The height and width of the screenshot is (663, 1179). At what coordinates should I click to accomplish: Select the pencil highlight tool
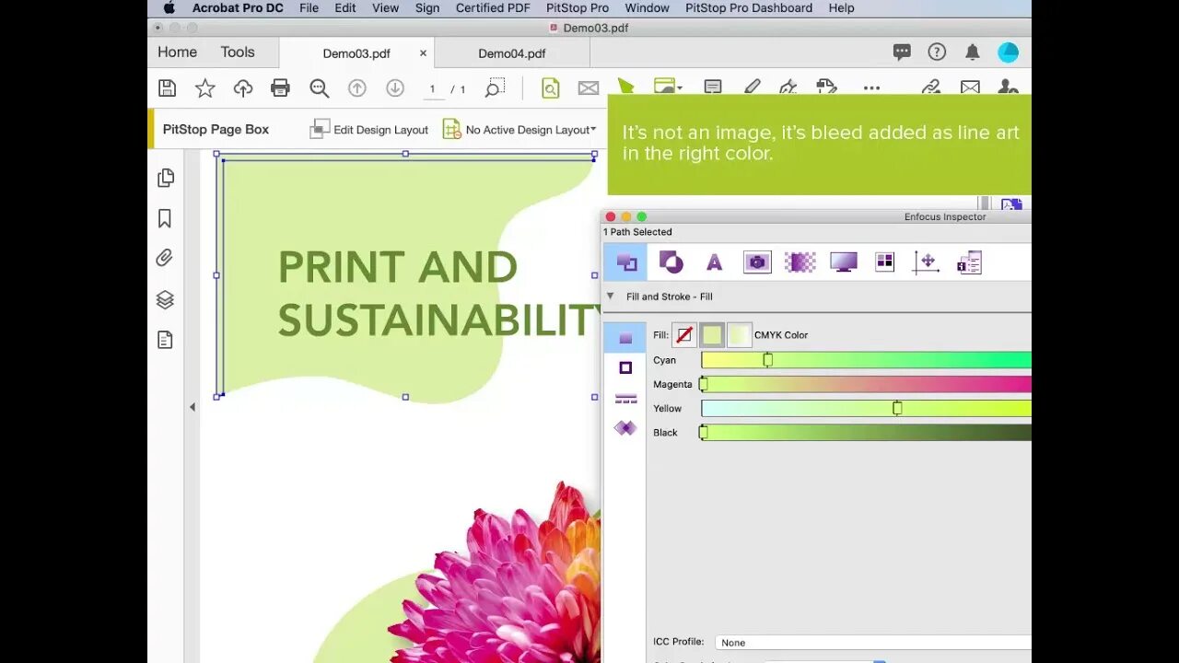point(752,87)
